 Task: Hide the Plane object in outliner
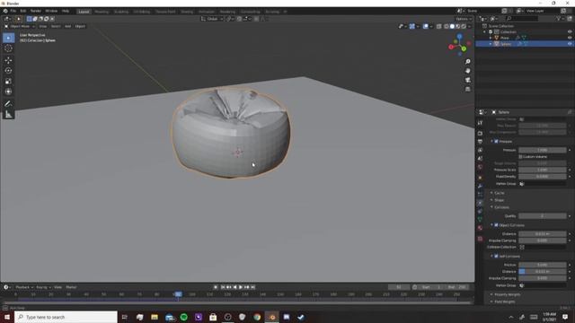570,38
